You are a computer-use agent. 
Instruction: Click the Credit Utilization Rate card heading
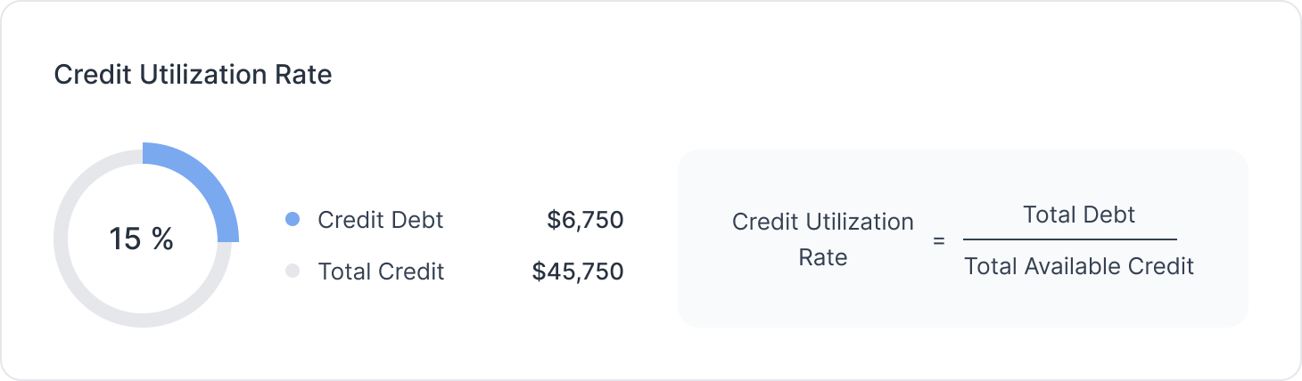point(193,75)
